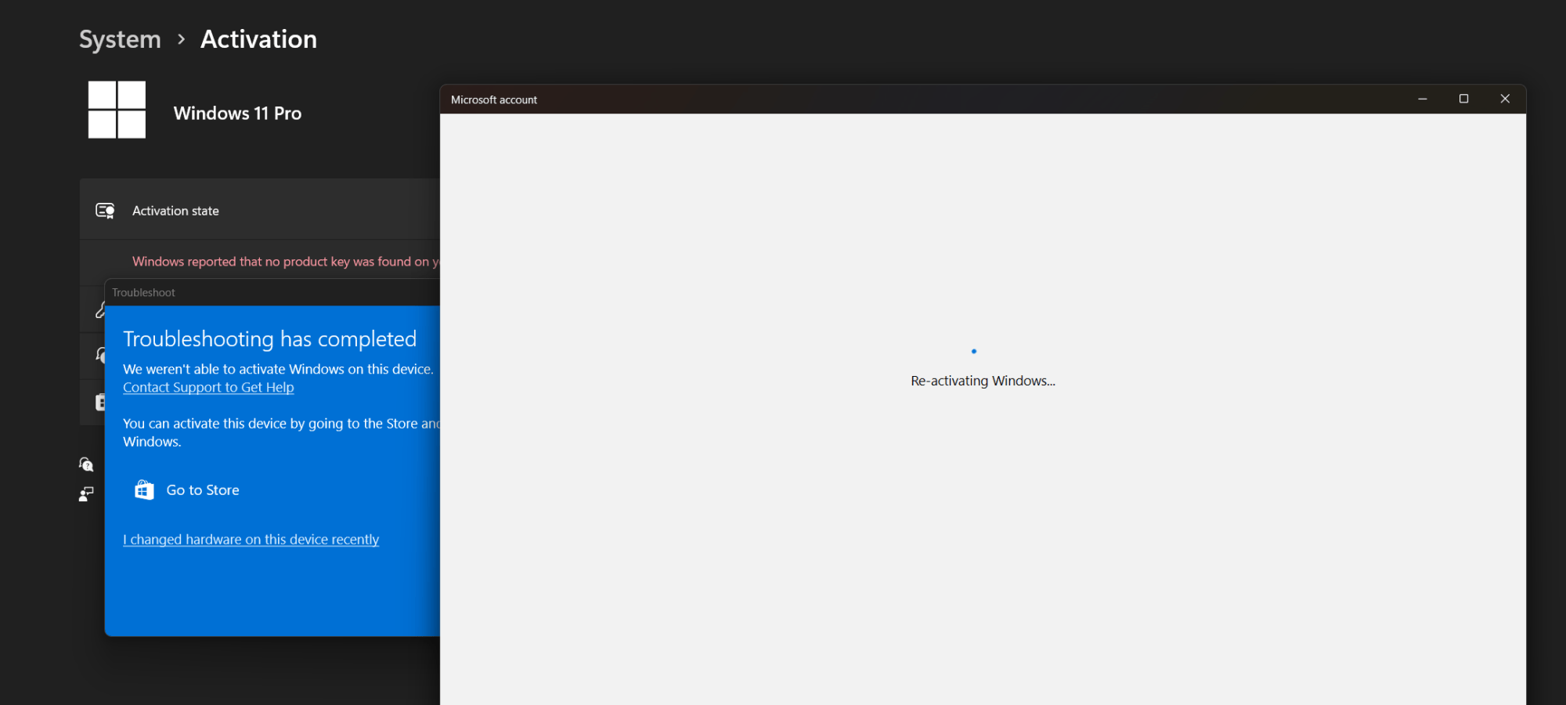This screenshot has height=705, width=1566.
Task: Click the Give feedback icon in Settings
Action: click(86, 494)
